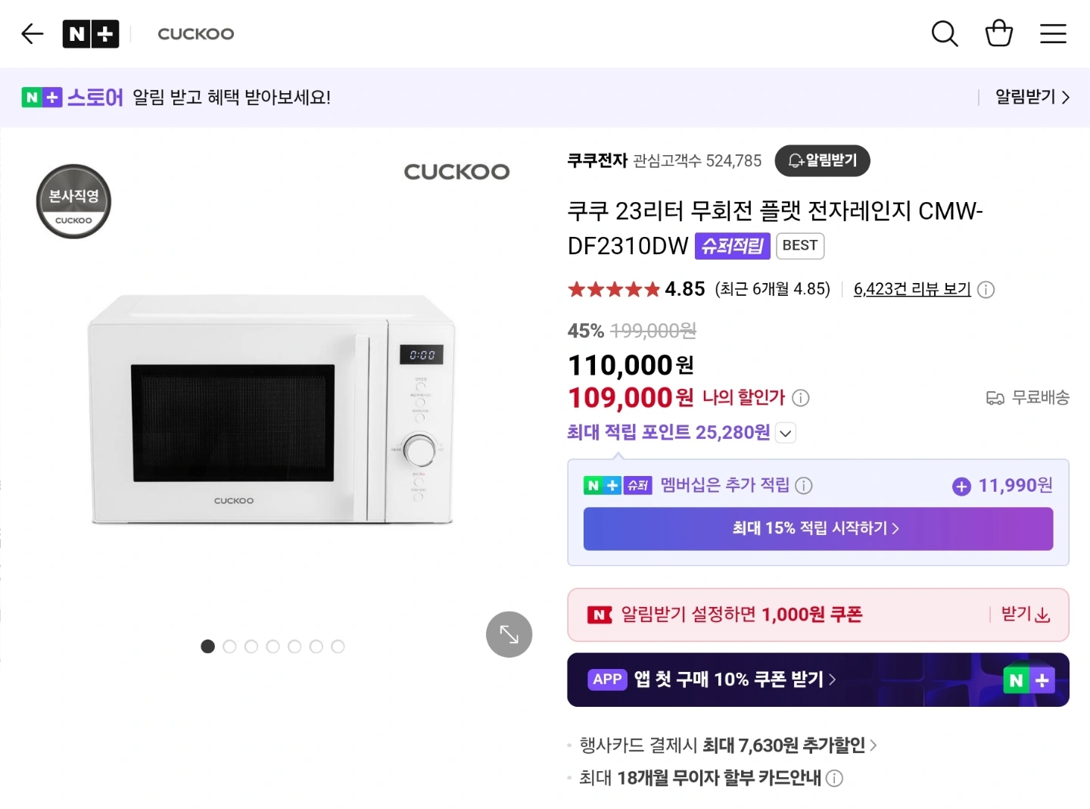1090x809 pixels.
Task: Open the search icon in the header
Action: pyautogui.click(x=945, y=33)
